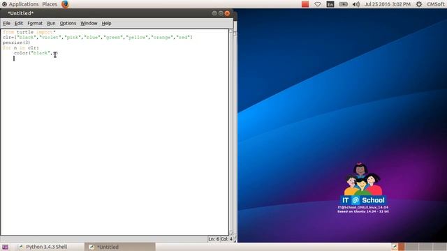Click the show desktop icon in bottom panel
Image resolution: width=447 pixels, height=251 pixels.
pos(5,247)
